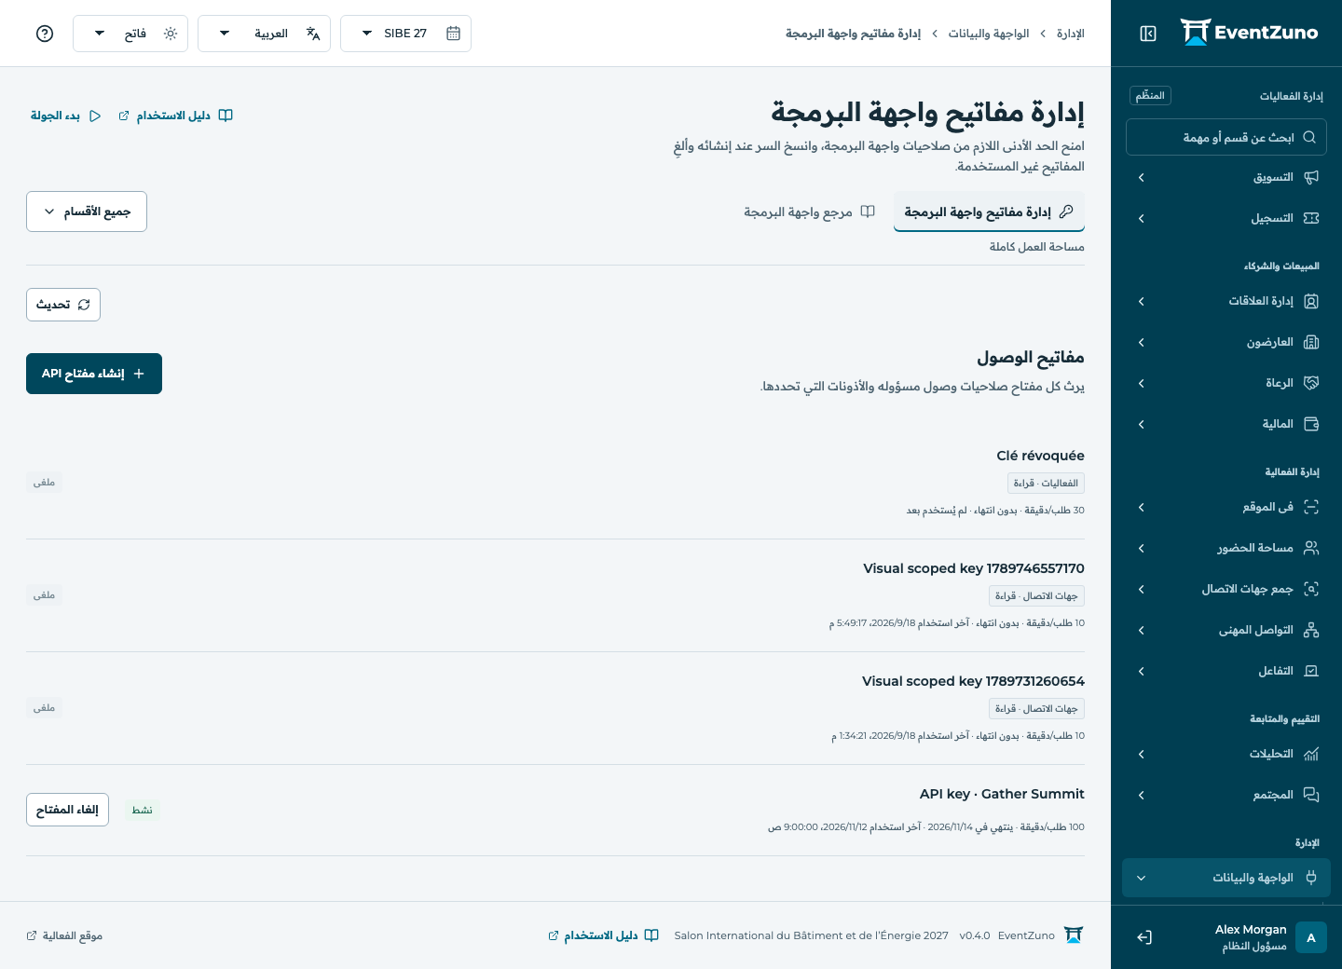Click the التحليلات chart icon
The width and height of the screenshot is (1342, 969).
[x=1311, y=754]
